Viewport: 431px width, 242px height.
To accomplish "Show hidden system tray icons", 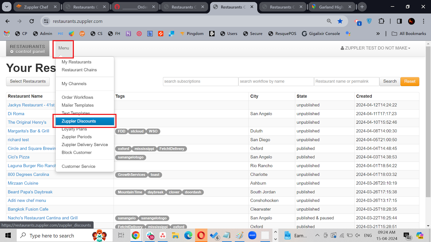I will coord(317,236).
